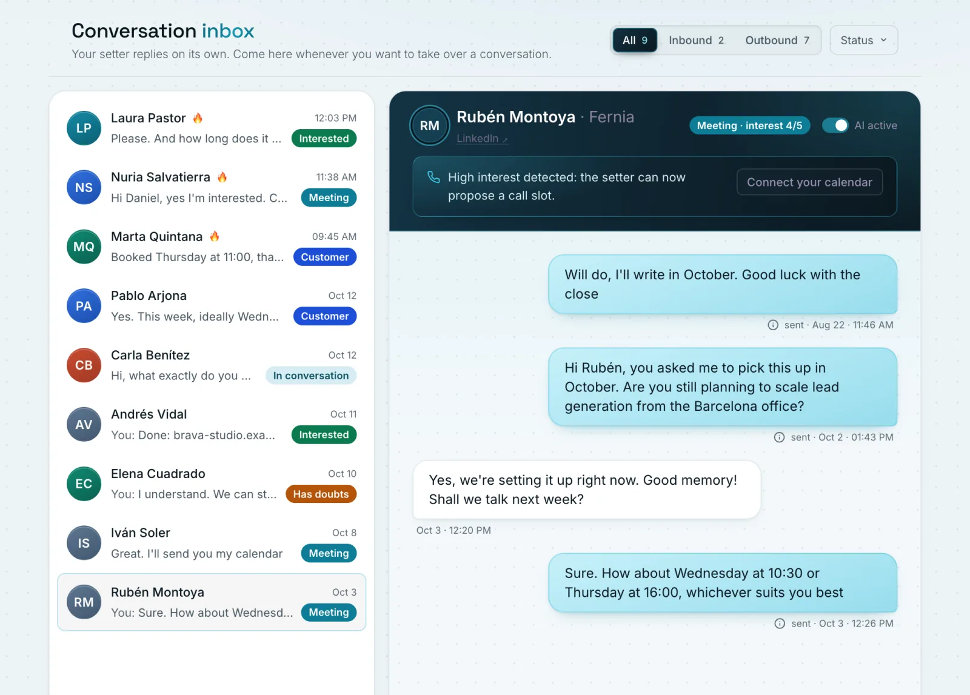Viewport: 970px width, 695px height.
Task: Click the Meeting badge on Nuria Salvatierra
Action: pyautogui.click(x=329, y=198)
